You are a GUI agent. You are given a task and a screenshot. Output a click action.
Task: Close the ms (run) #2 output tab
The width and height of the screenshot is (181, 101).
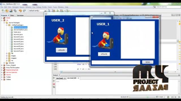pyautogui.click(x=78, y=78)
